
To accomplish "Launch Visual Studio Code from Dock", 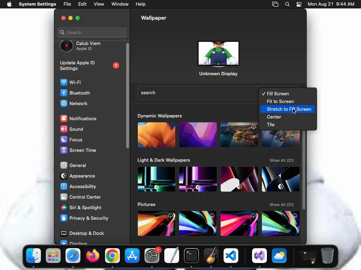I will [231, 256].
